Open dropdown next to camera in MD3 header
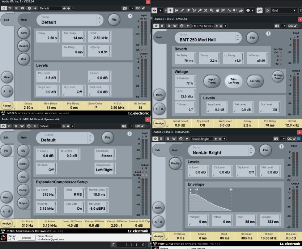Image resolution: width=302 pixels, height=249 pixels. point(132,126)
